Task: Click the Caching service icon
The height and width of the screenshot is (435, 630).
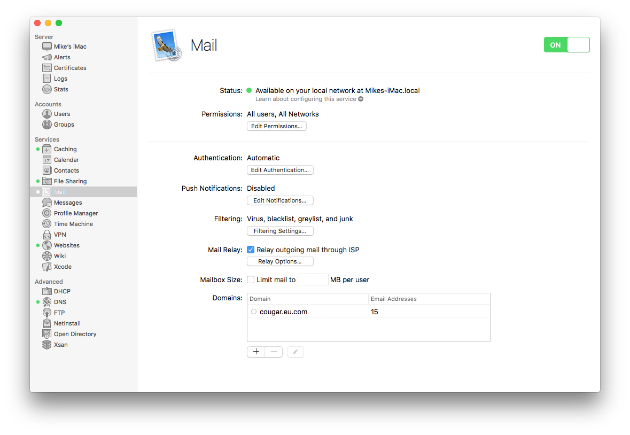Action: tap(47, 149)
